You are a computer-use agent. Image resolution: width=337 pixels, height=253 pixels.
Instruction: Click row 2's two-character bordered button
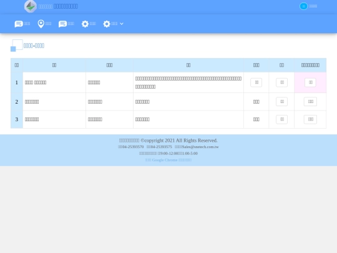point(281,102)
